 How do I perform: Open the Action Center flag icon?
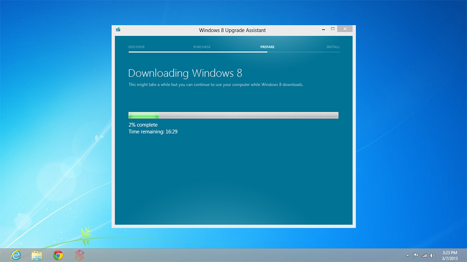(416, 255)
